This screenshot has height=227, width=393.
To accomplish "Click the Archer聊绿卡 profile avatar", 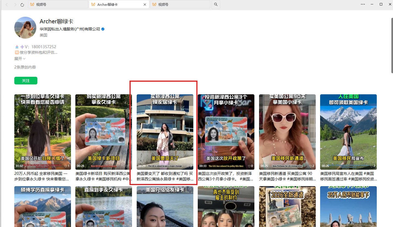I will (25, 28).
